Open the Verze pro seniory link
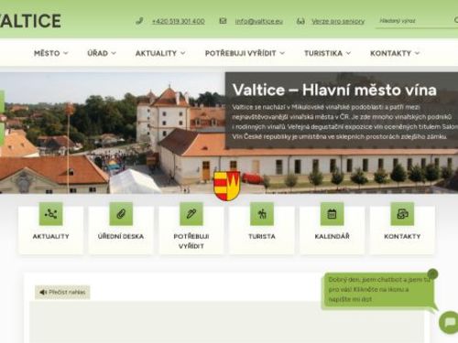This screenshot has height=343, width=458. 338,21
